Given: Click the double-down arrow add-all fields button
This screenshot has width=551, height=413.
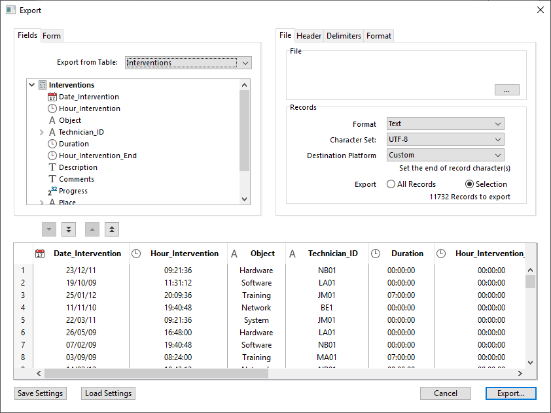Looking at the screenshot, I should point(69,229).
